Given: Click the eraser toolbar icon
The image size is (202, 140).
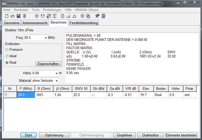Looking at the screenshot, I should (x=68, y=16).
